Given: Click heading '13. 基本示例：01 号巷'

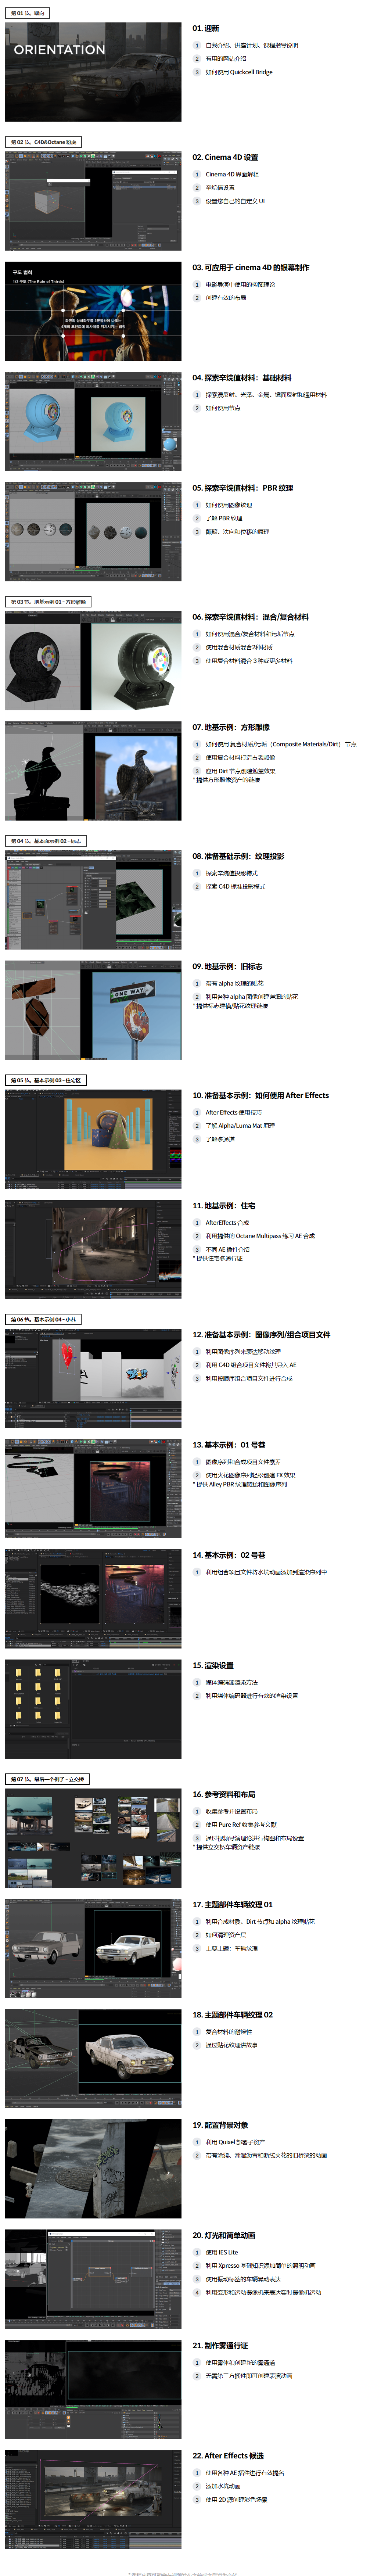Looking at the screenshot, I should point(229,1444).
